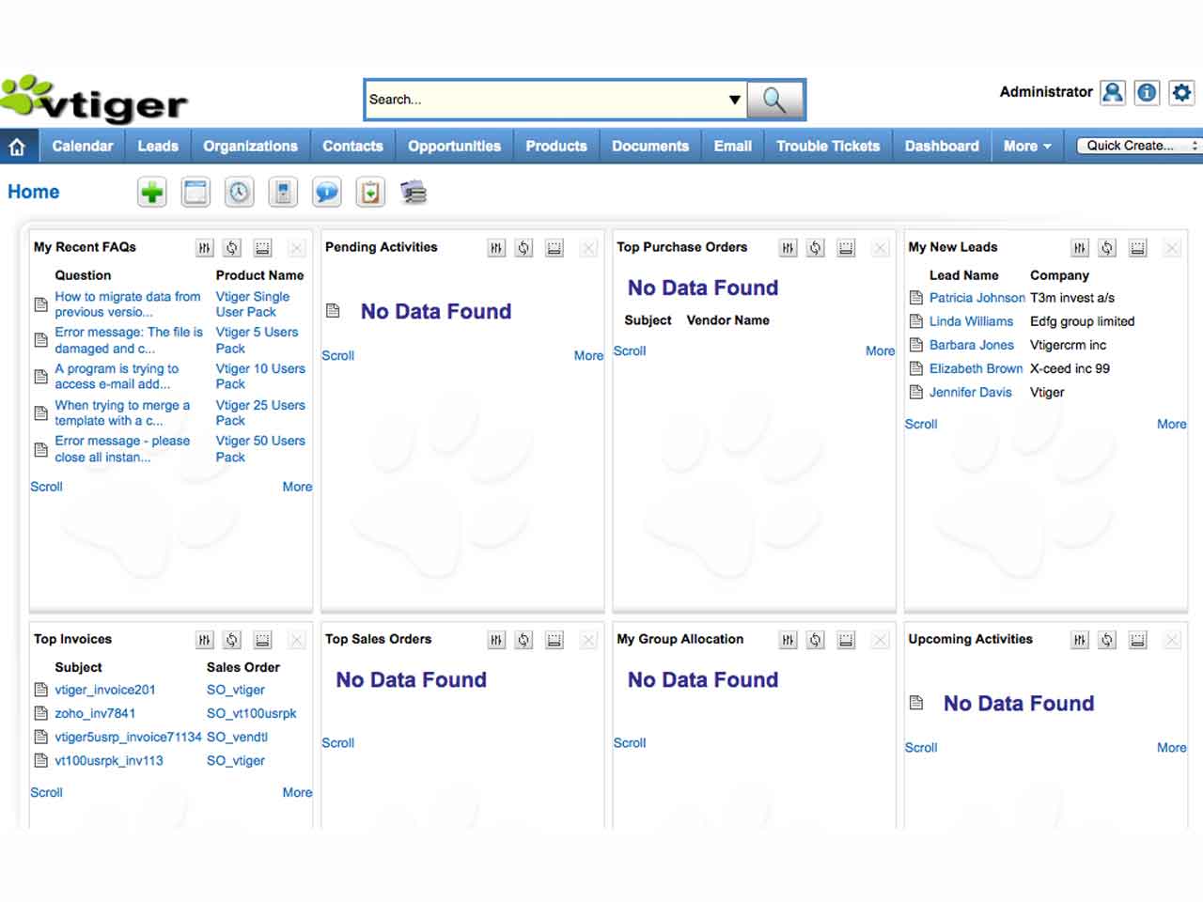Edit settings of My Recent FAQs widget
The height and width of the screenshot is (902, 1203).
[x=204, y=248]
